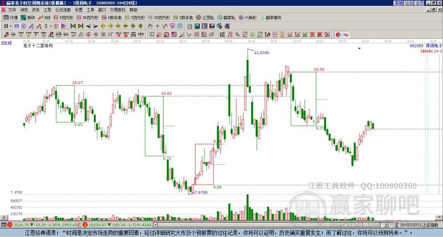Viewport: 443px width, 237px height.
Task: Select the zigzag wave line tool
Action: pos(189,35)
